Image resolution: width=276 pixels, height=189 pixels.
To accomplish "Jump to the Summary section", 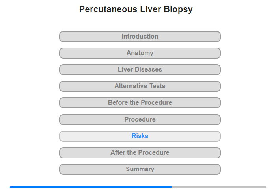I will (140, 169).
